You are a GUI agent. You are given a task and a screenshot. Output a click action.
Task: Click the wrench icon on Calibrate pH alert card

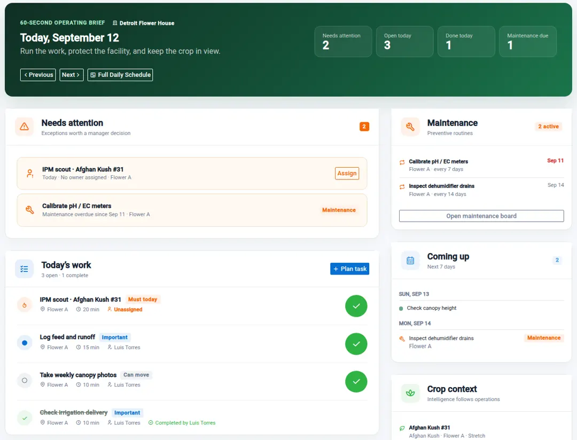pyautogui.click(x=30, y=210)
